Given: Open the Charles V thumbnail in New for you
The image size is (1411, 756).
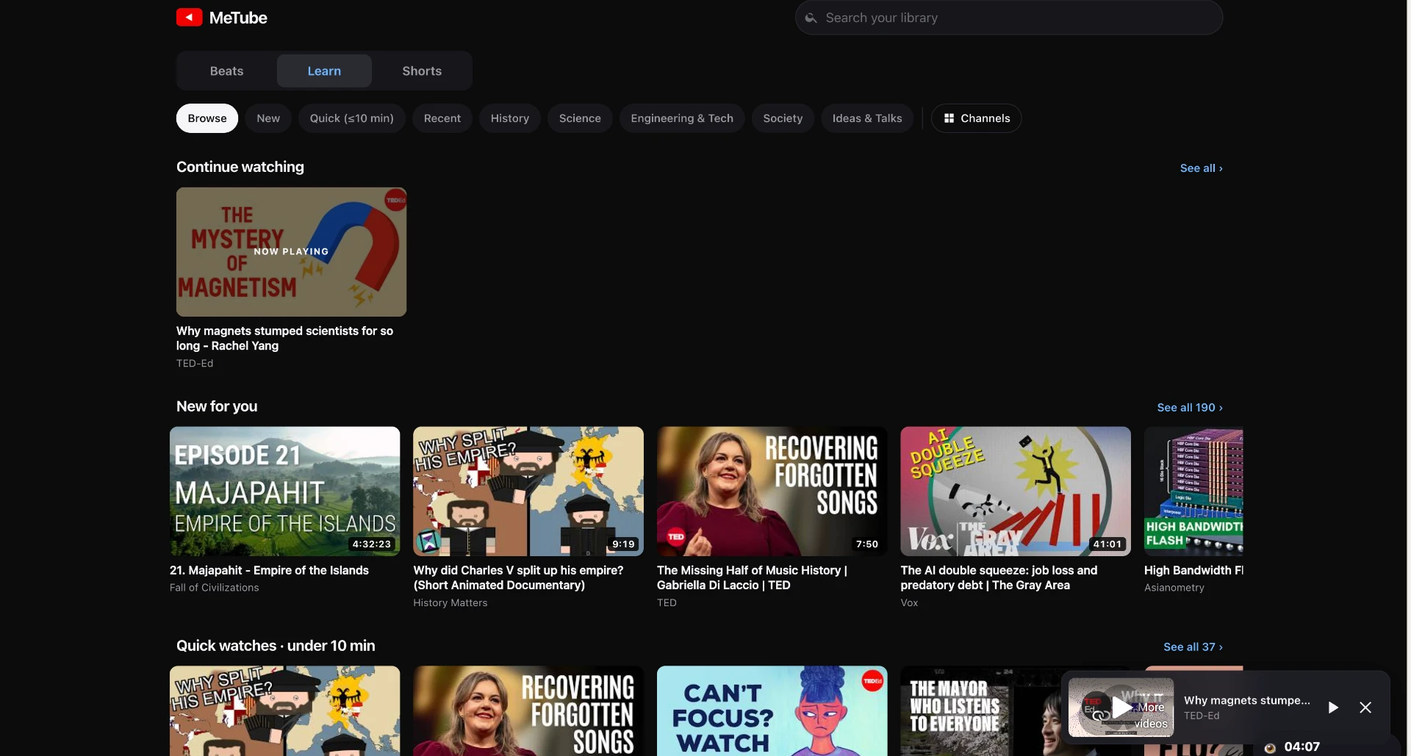Looking at the screenshot, I should point(528,492).
